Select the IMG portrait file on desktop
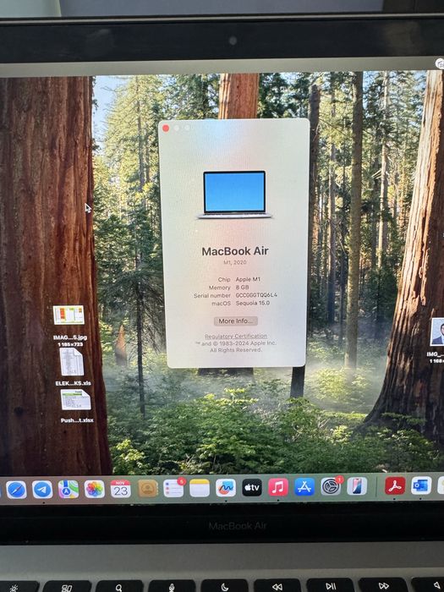 pos(437,338)
